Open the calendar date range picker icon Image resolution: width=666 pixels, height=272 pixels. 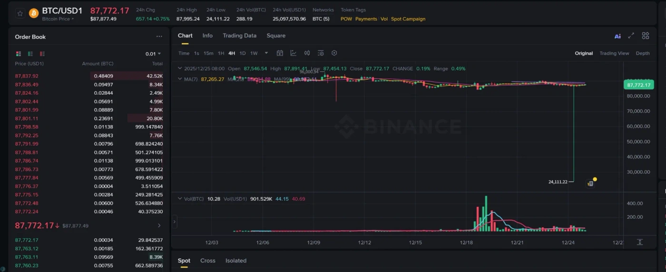coord(280,53)
